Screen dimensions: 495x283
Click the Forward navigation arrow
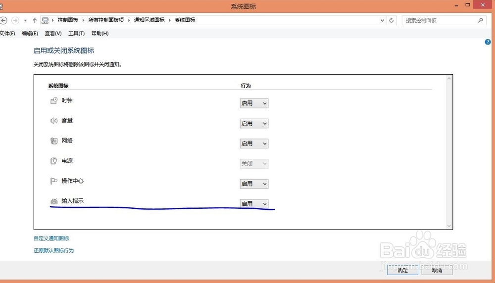pyautogui.click(x=15, y=20)
